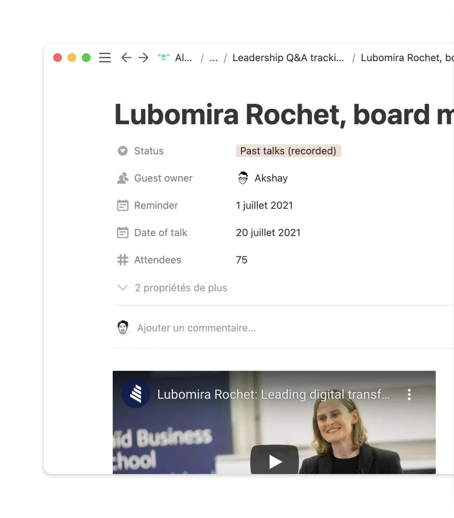Click the avatar beside the comment box
Viewport: 454px width, 518px height.
123,328
